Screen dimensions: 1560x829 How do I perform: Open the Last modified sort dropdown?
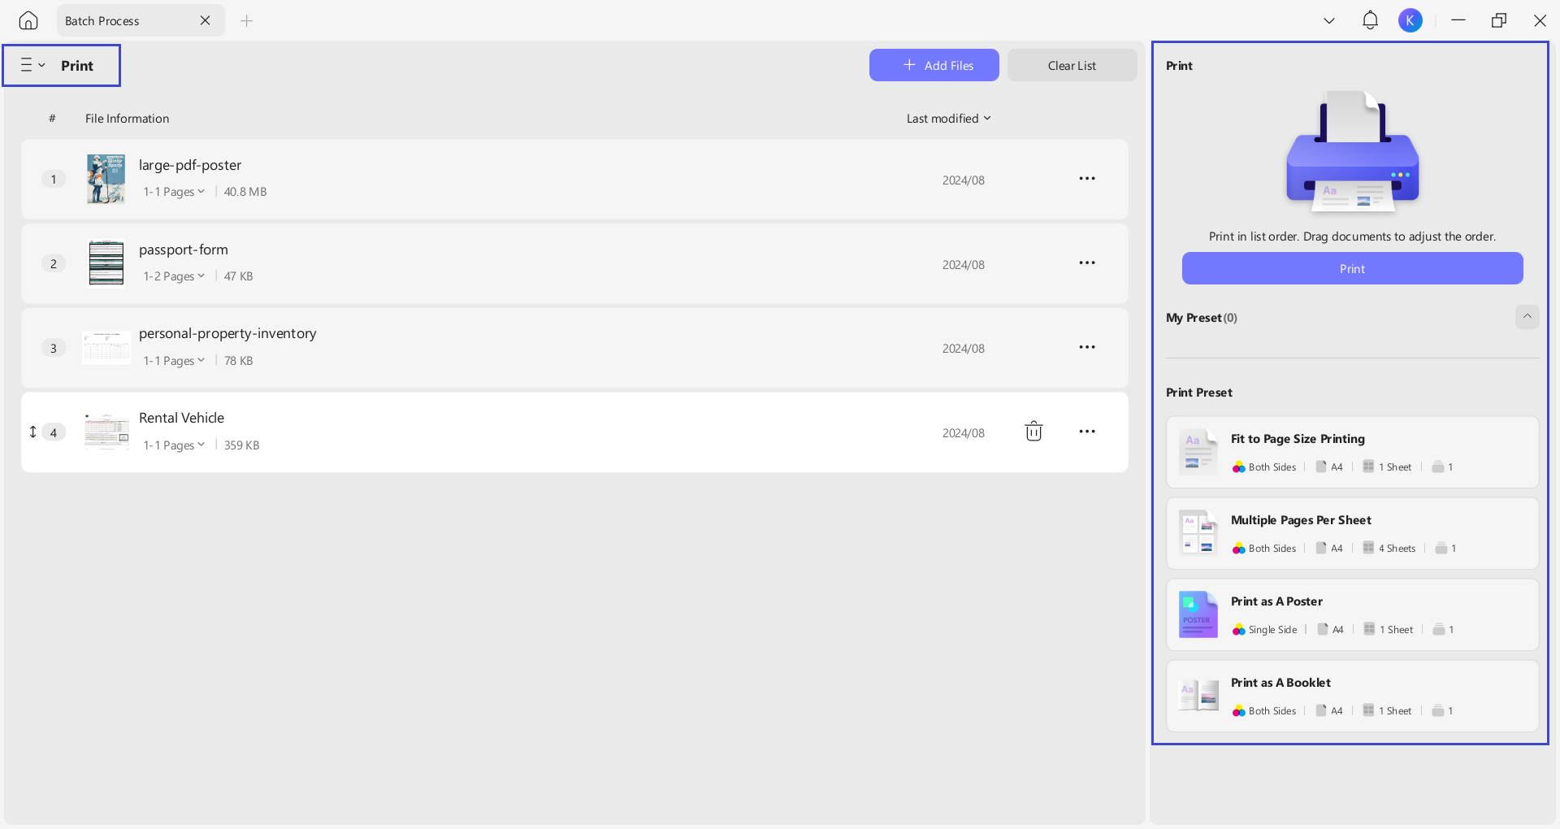(x=949, y=119)
